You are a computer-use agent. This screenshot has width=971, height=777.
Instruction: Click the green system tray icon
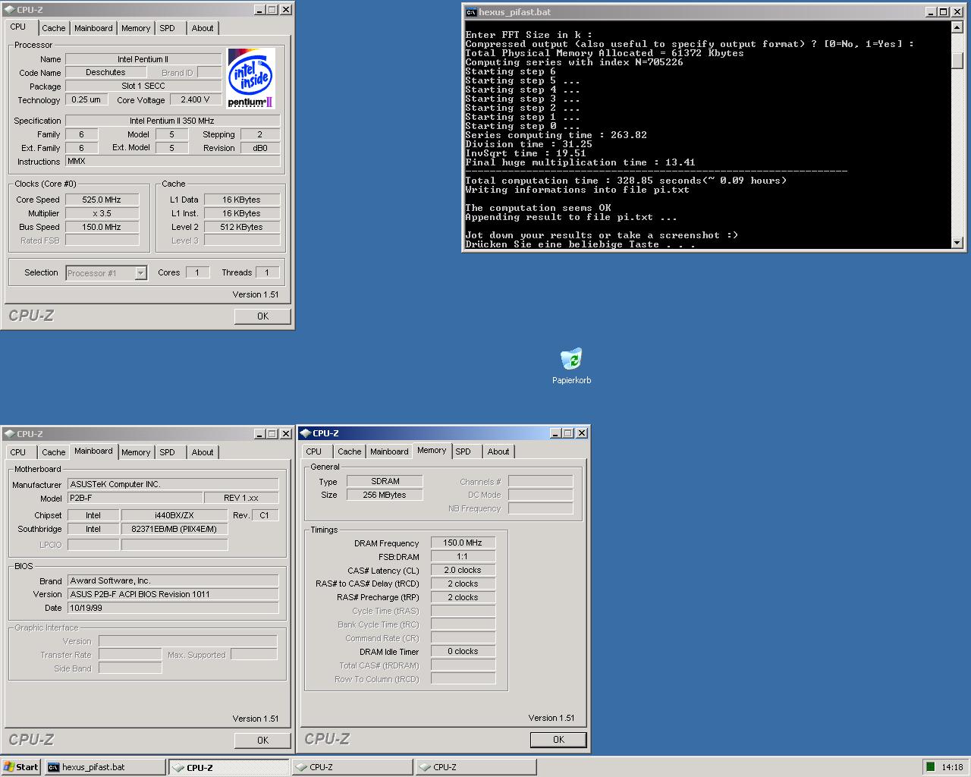pyautogui.click(x=930, y=767)
